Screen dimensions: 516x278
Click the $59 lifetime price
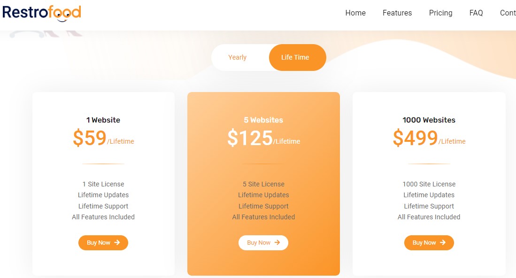click(x=90, y=138)
